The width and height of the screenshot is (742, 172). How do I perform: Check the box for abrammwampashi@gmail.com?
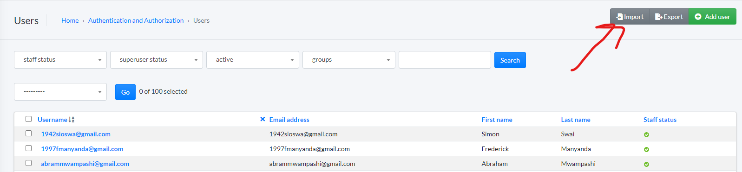(x=28, y=163)
